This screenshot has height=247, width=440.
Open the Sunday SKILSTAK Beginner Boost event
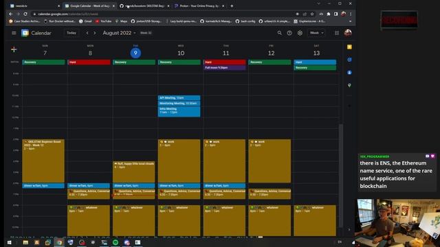coord(43,161)
